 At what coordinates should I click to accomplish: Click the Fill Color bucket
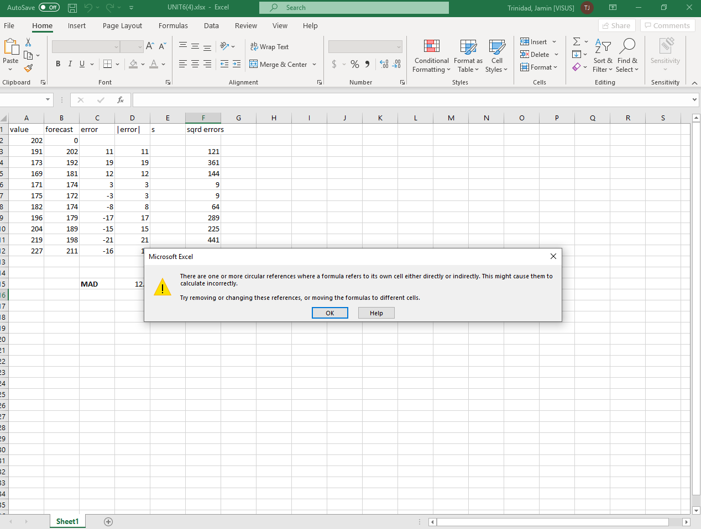133,64
